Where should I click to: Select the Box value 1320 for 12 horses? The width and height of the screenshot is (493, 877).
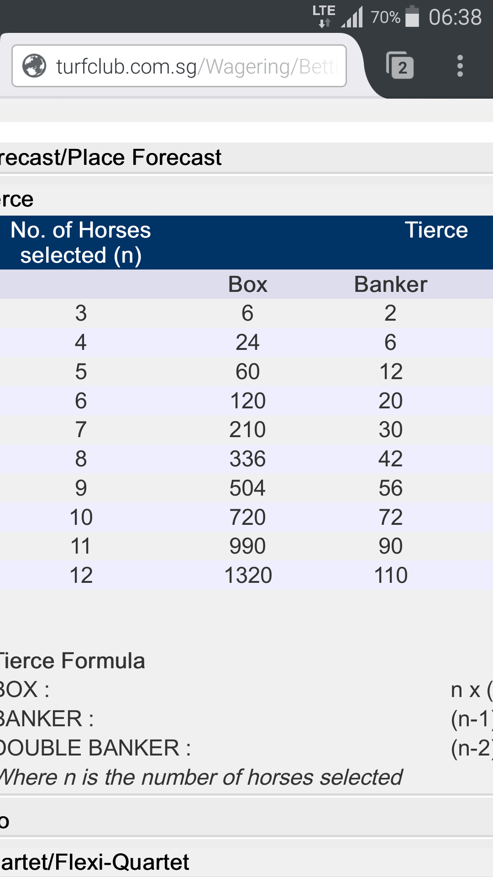pyautogui.click(x=248, y=575)
